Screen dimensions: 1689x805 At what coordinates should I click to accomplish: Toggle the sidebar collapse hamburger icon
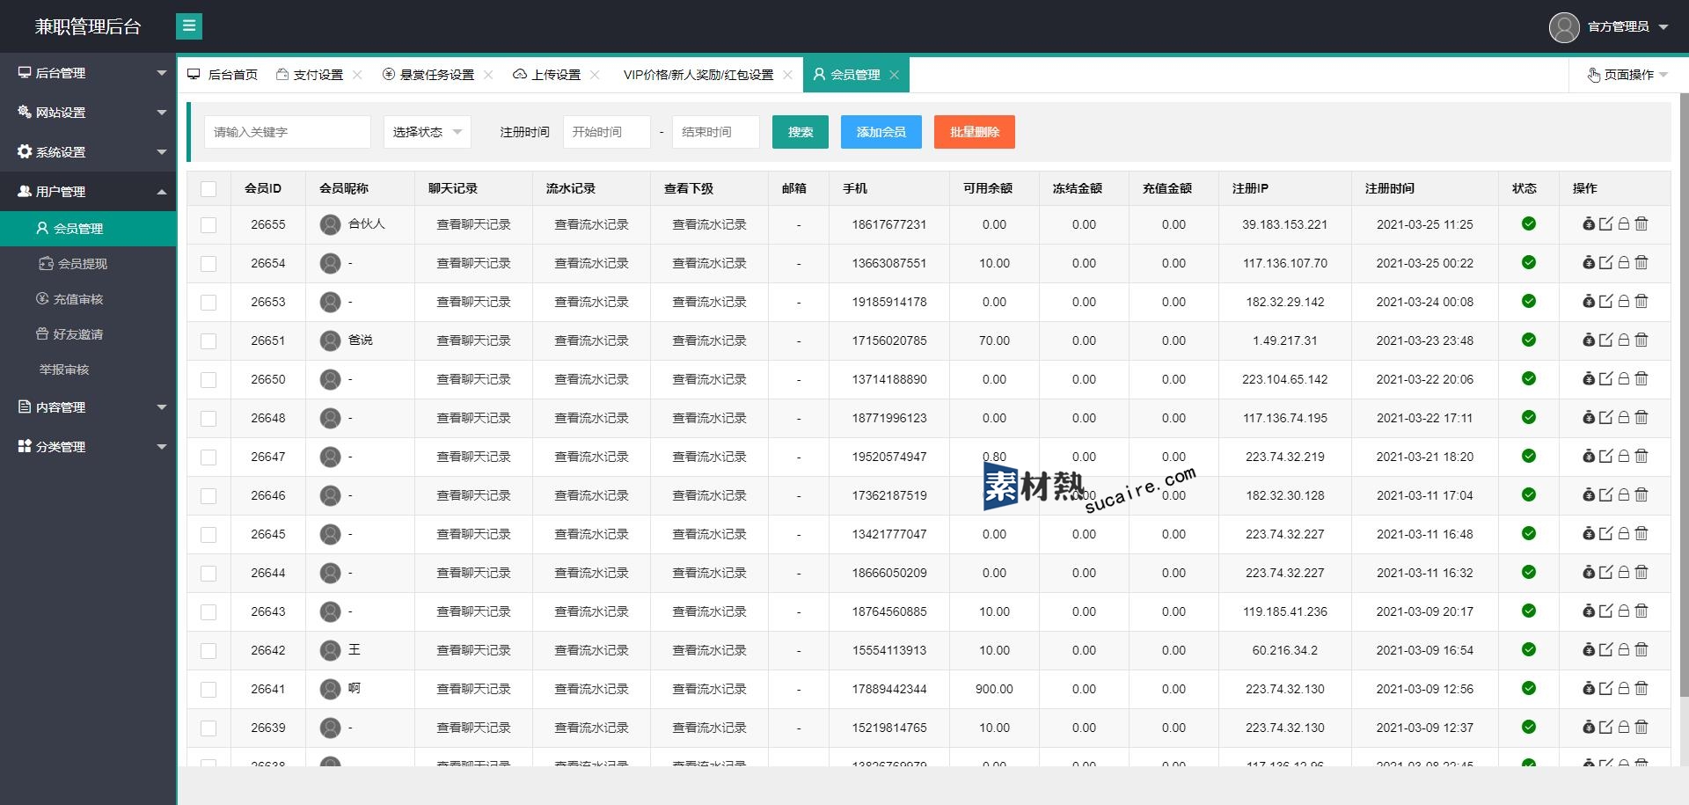click(x=189, y=26)
